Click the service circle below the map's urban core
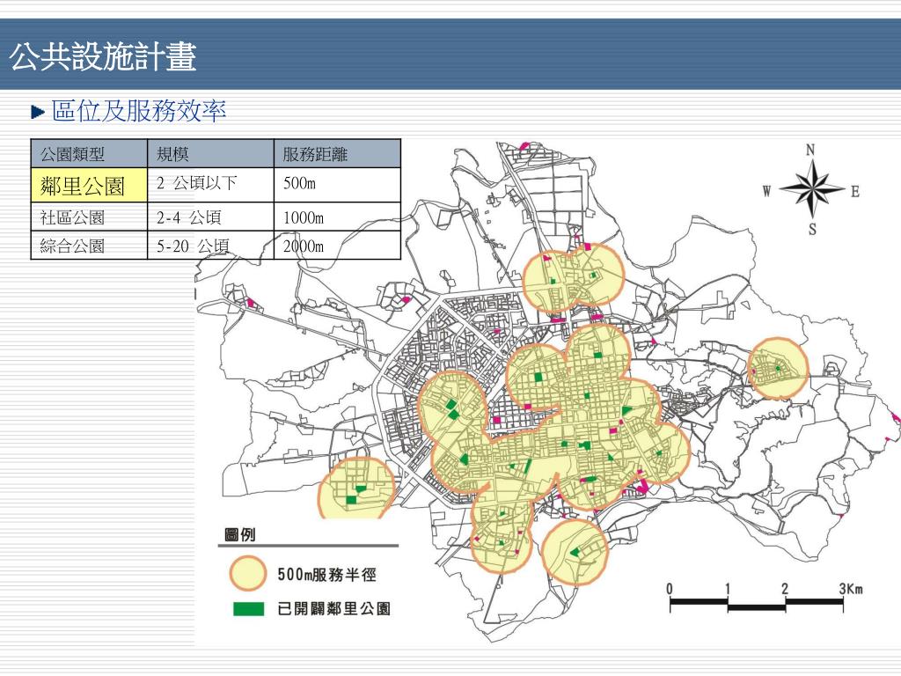Image resolution: width=901 pixels, height=676 pixels. click(575, 553)
